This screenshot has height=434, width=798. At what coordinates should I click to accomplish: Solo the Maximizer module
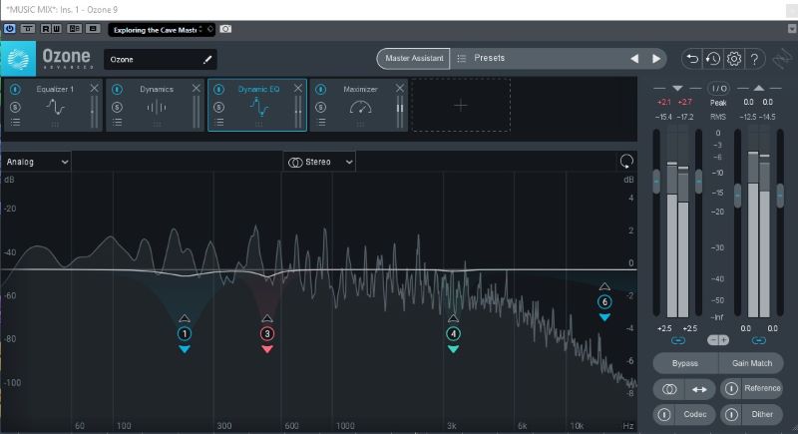(320, 107)
